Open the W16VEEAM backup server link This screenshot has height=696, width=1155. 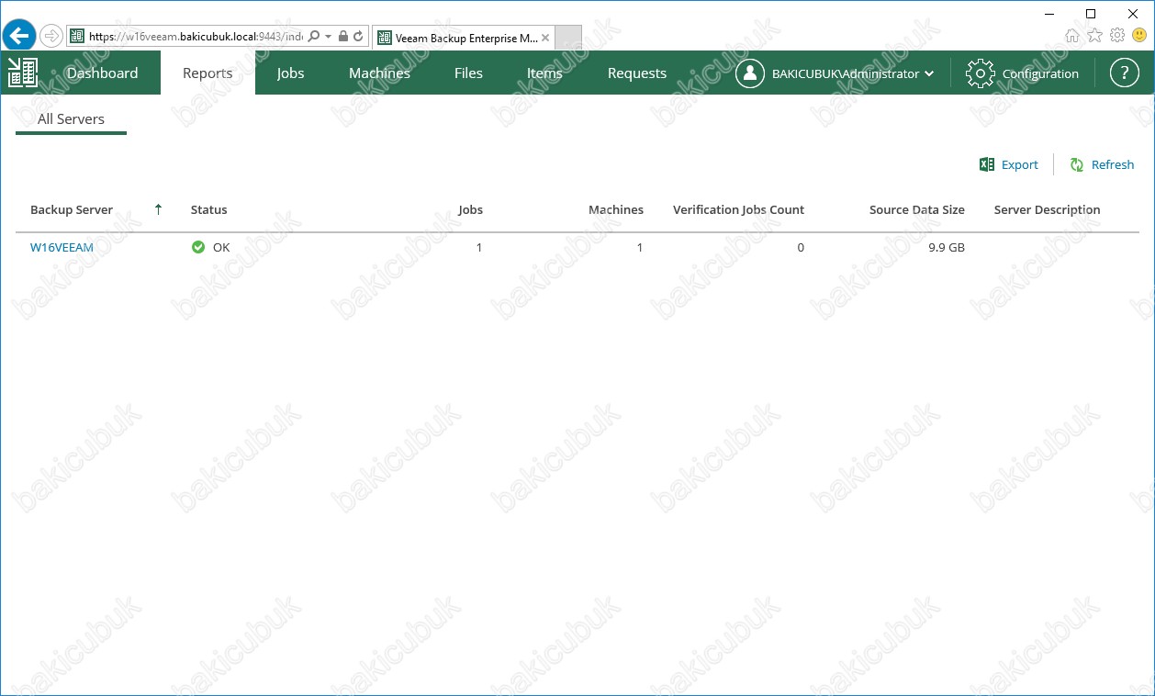coord(62,247)
